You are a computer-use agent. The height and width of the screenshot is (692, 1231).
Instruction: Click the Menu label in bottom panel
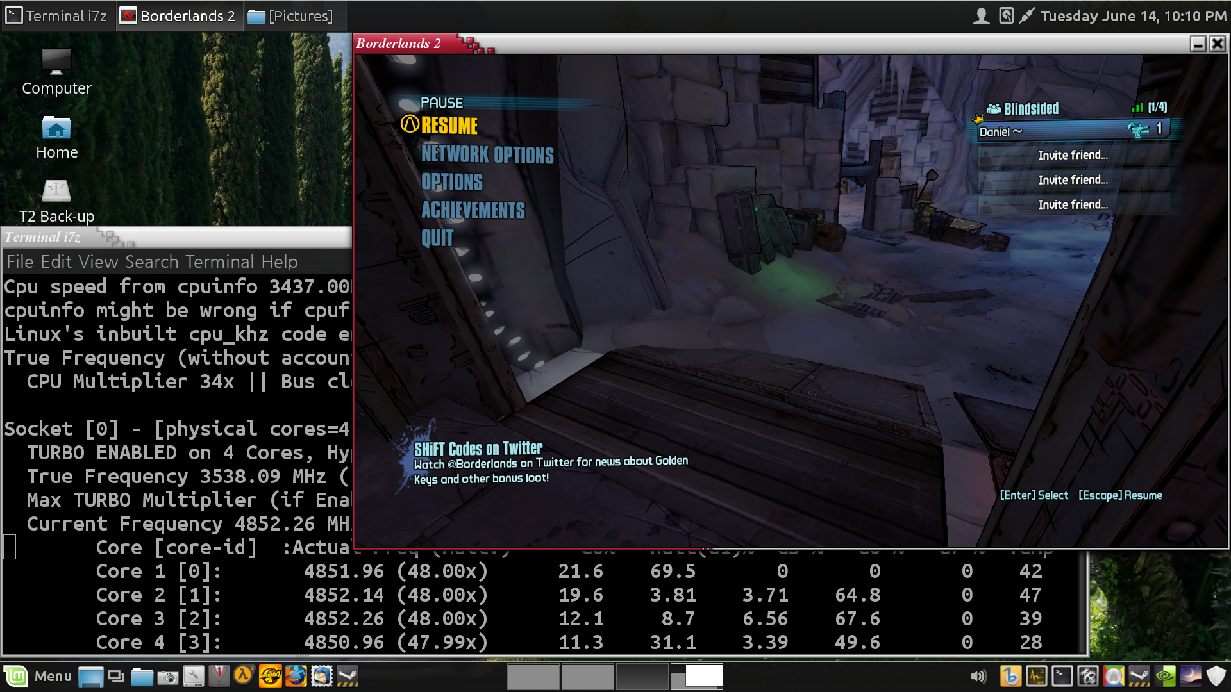[53, 677]
